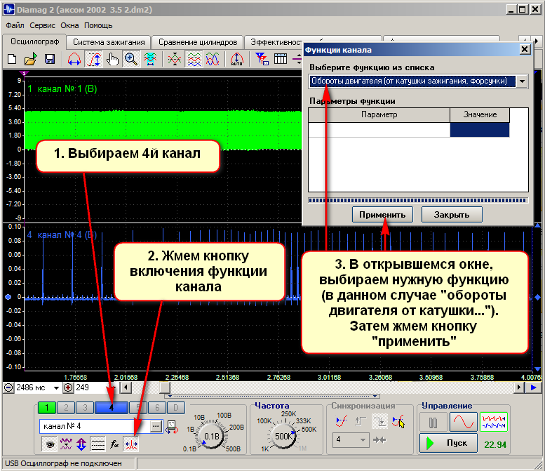
Task: Click horizontal scrollbar right arrow
Action: (x=519, y=387)
